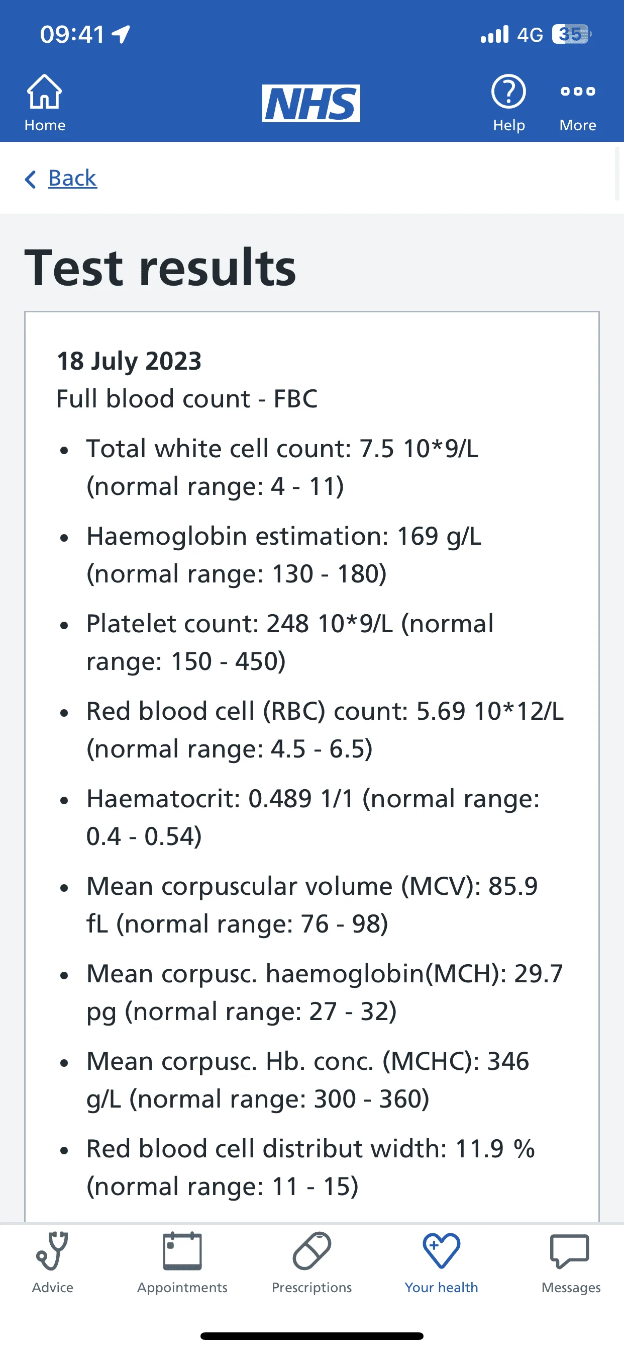Open Appointments calendar tab
This screenshot has width=624, height=1352.
pyautogui.click(x=182, y=1251)
